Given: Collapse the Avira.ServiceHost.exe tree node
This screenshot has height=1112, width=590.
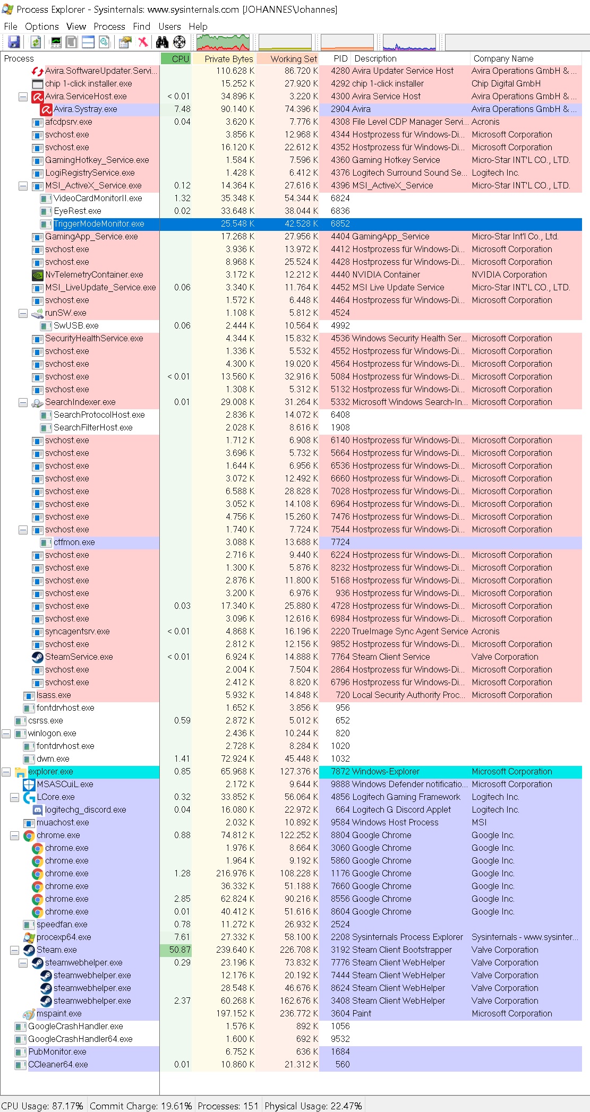Looking at the screenshot, I should pos(23,97).
